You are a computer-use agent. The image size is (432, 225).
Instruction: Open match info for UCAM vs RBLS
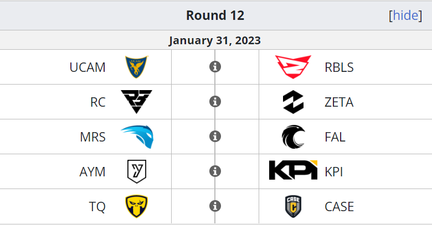215,67
